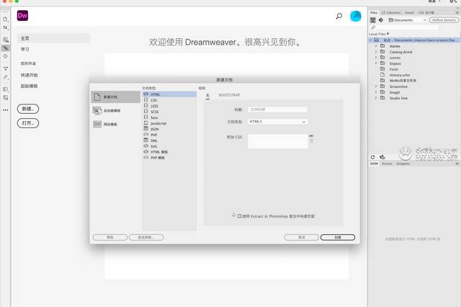Click the Dreamweaver Dw logo
The width and height of the screenshot is (461, 307).
22,16
